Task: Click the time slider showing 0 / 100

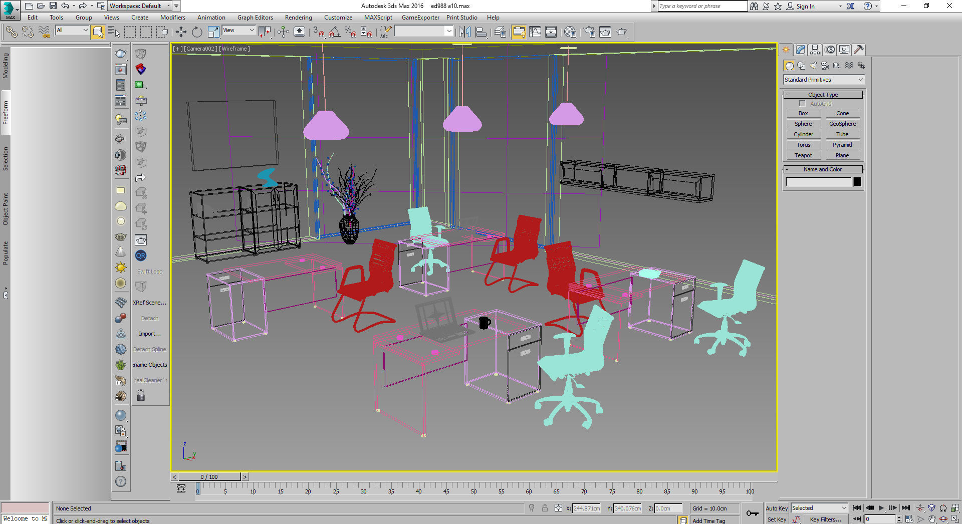Action: 209,477
